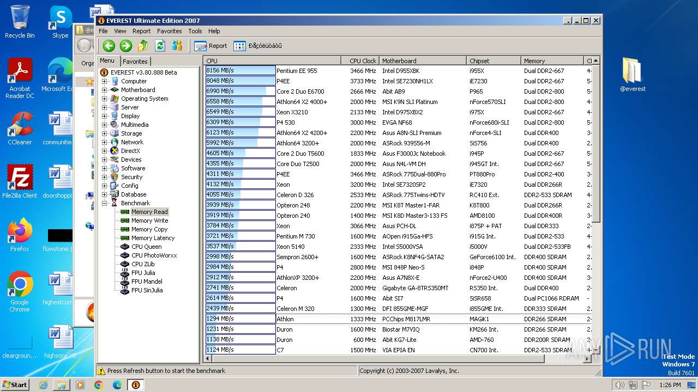Open the Start menu
The image size is (698, 392).
pos(15,384)
